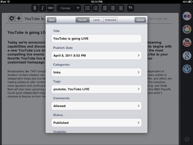Insert a numbered list
This screenshot has width=193, height=145.
coord(95,8)
